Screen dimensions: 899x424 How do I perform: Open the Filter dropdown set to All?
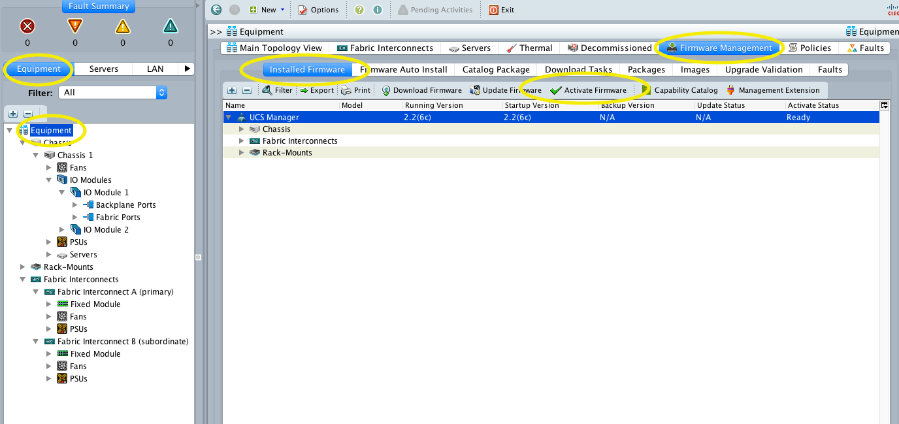click(x=112, y=93)
